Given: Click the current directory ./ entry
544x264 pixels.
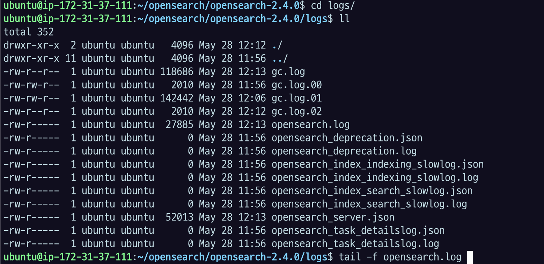Looking at the screenshot, I should coord(277,45).
